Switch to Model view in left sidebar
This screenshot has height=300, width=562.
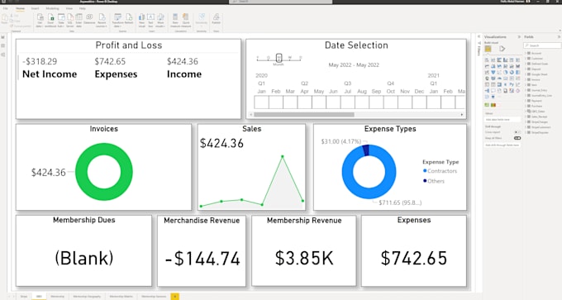point(2,55)
